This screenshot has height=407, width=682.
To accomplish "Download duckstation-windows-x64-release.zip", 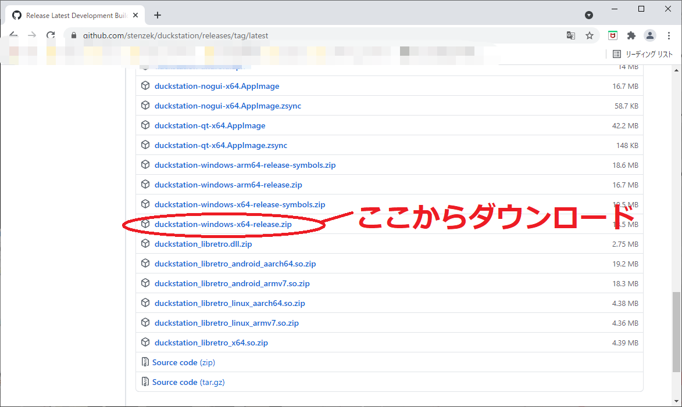I will tap(223, 224).
